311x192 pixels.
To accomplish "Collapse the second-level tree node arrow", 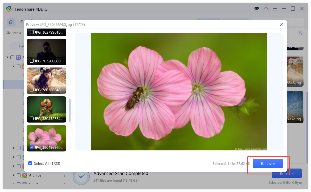I will (14, 66).
